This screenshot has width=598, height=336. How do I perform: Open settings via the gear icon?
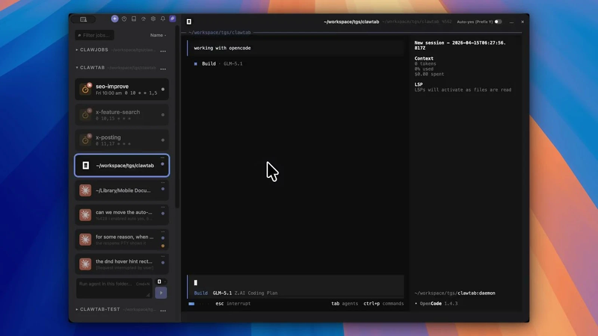click(x=153, y=19)
